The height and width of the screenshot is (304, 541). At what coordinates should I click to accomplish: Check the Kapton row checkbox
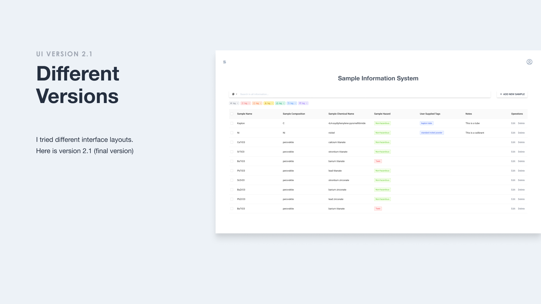(232, 123)
